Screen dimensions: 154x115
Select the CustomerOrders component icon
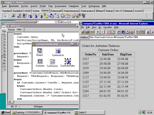point(68,61)
